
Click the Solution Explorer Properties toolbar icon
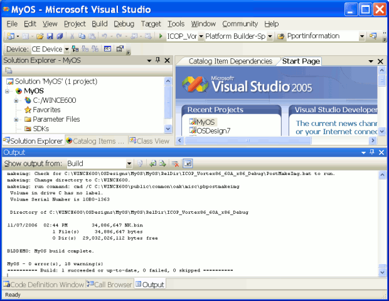(8, 71)
